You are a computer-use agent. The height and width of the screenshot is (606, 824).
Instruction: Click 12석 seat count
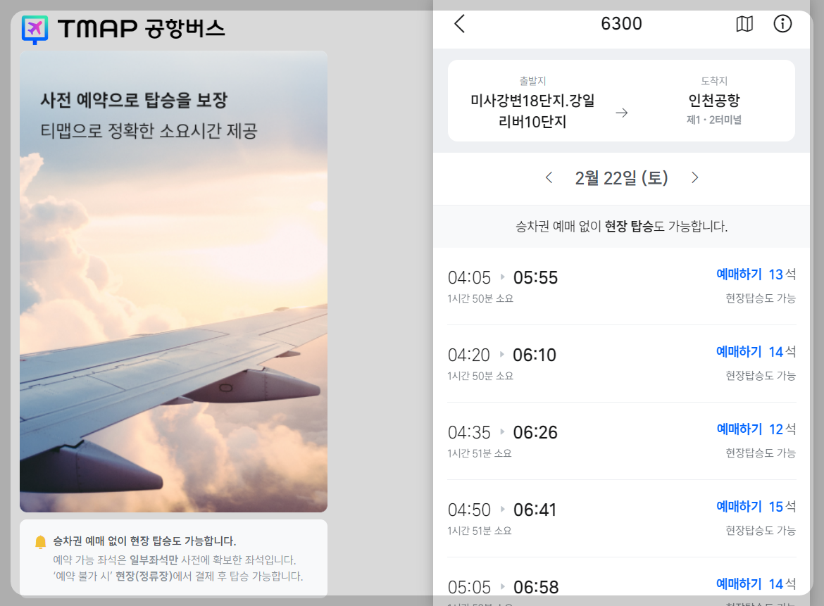[782, 429]
